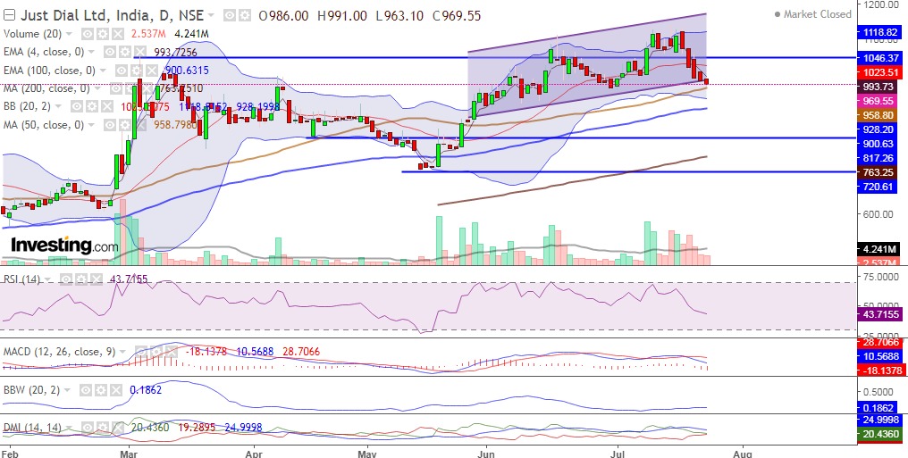This screenshot has height=458, width=908.
Task: Open EMA (100, close, 0) settings gear
Action: (x=137, y=71)
